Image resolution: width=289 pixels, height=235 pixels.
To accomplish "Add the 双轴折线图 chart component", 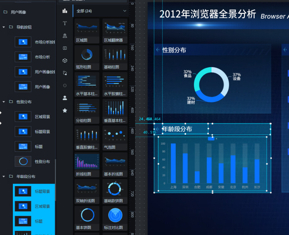I will point(87,191).
